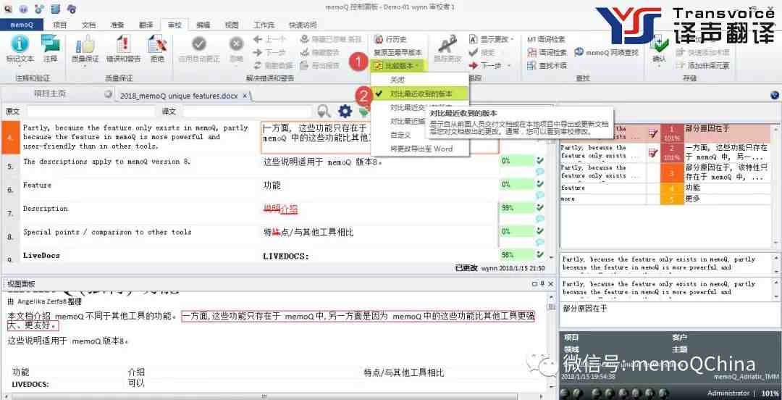Choose 关闭 in compare versions menu
Screen dimensions: 782x400
point(398,80)
